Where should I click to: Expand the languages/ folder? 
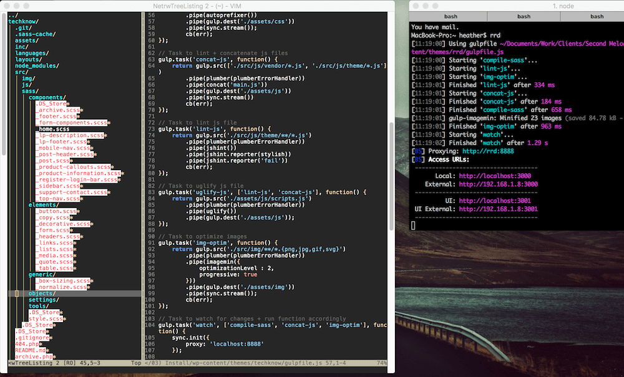32,53
